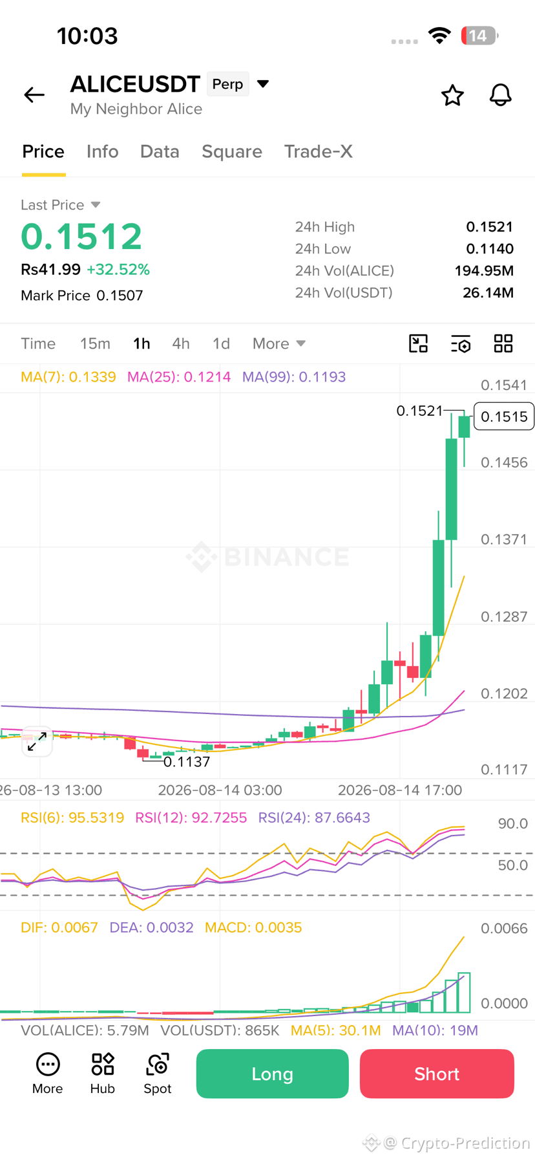Tap the VOL(USDT): 865K label
535x1159 pixels.
point(220,1030)
